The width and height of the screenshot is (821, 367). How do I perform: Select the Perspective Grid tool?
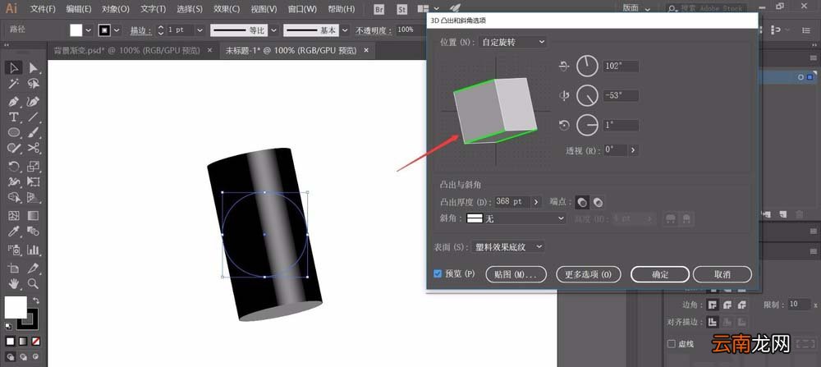34,198
